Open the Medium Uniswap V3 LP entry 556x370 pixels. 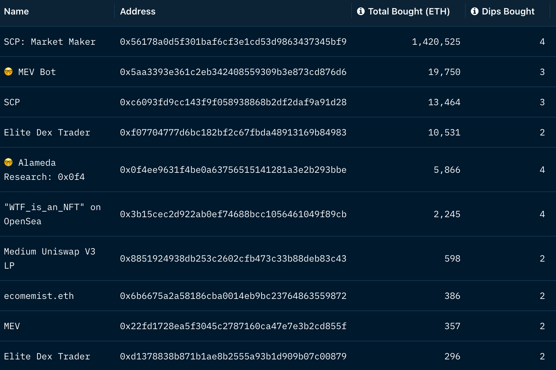(x=49, y=259)
